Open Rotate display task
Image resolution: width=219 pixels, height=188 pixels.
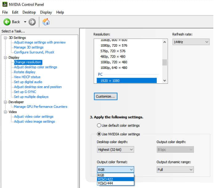tap(24, 72)
